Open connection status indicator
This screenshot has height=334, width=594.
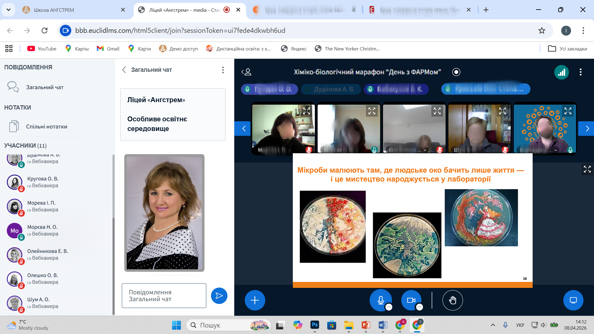pyautogui.click(x=561, y=72)
